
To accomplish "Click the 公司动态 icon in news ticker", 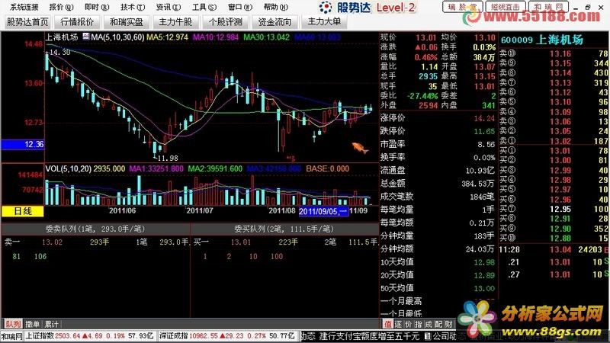I will coord(428,336).
